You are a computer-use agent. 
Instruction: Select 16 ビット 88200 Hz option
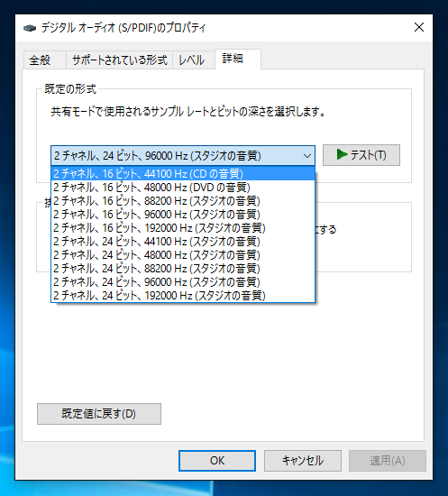[x=183, y=201]
